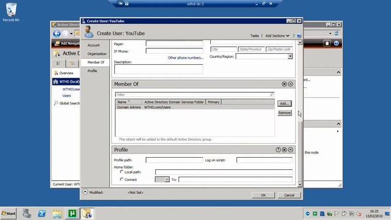Select the Local path radio button
The height and width of the screenshot is (220, 391).
click(x=122, y=172)
